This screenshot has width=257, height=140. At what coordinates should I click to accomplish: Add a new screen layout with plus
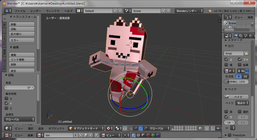click(115, 11)
